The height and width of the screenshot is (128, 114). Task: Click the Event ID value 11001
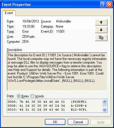click(60, 32)
